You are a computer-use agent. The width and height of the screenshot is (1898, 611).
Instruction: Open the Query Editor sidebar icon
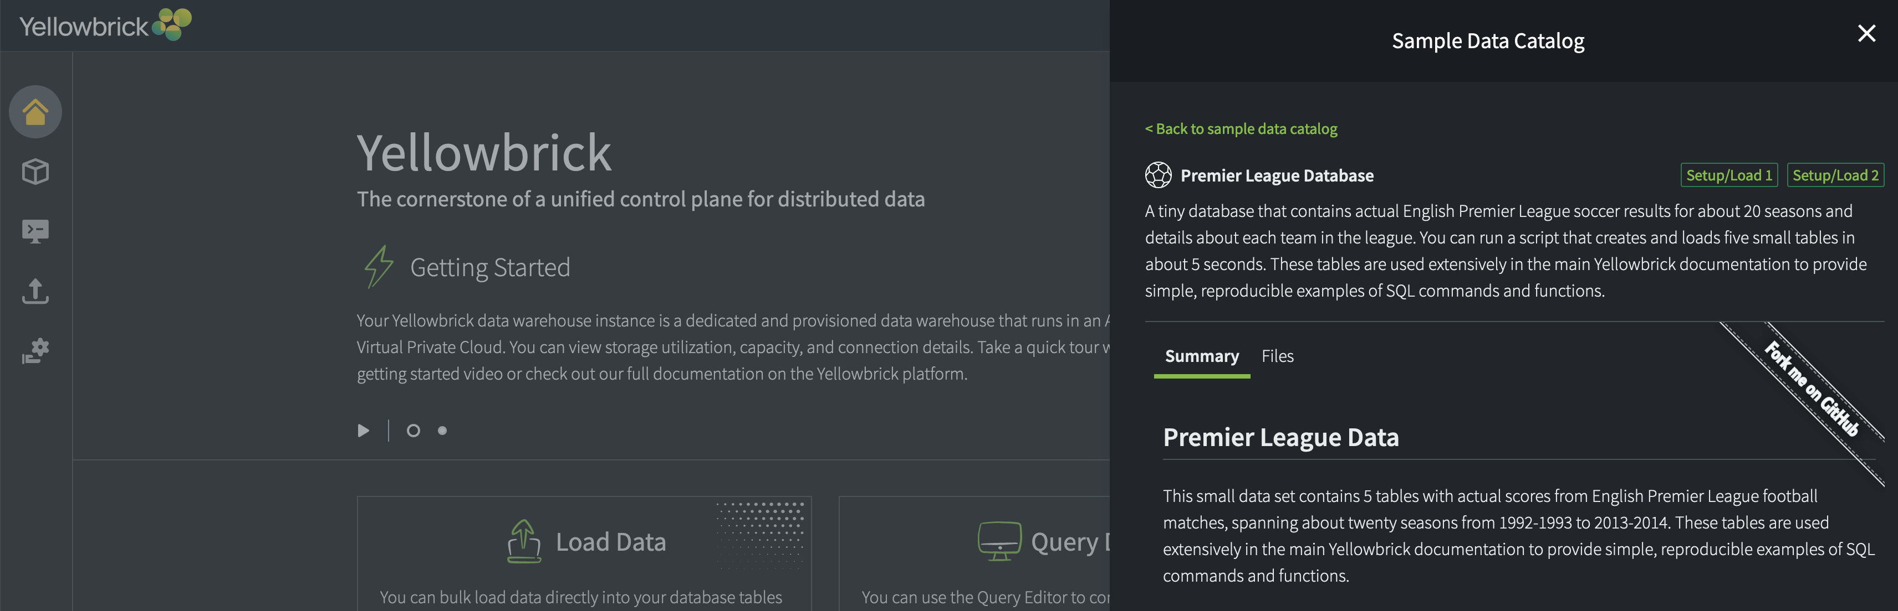click(x=35, y=231)
